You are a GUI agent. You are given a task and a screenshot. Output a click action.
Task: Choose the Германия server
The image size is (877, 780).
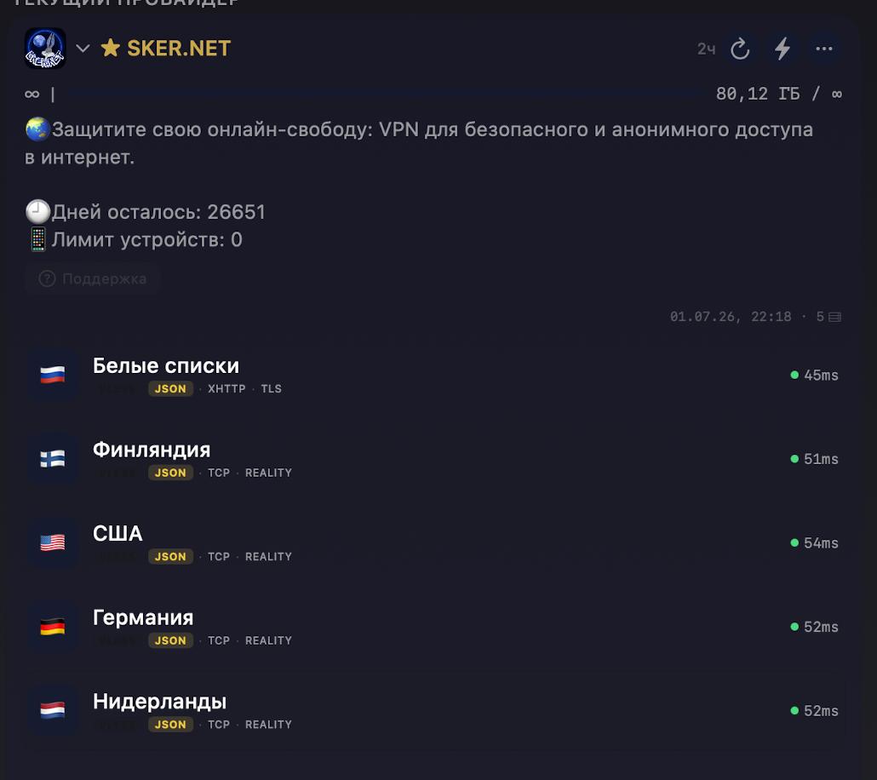coord(434,627)
